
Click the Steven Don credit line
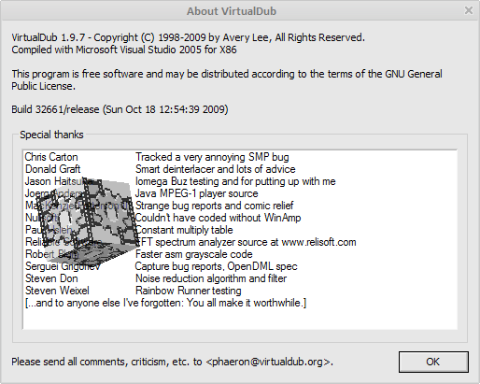[x=156, y=278]
